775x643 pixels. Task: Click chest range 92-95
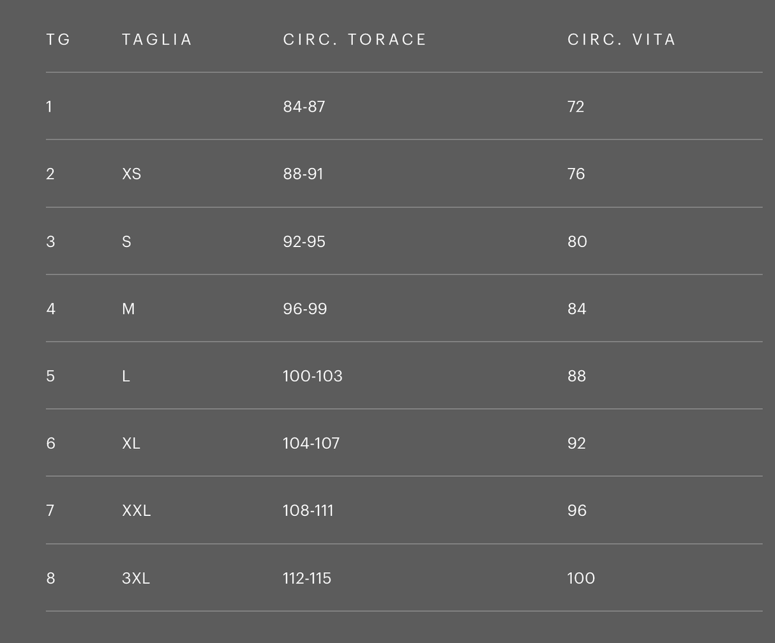point(304,242)
